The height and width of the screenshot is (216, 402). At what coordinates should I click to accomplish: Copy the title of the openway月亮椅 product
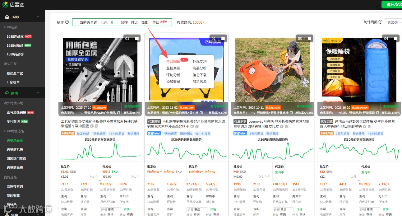(x=282, y=126)
